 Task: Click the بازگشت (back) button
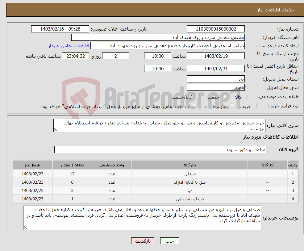(x=143, y=241)
